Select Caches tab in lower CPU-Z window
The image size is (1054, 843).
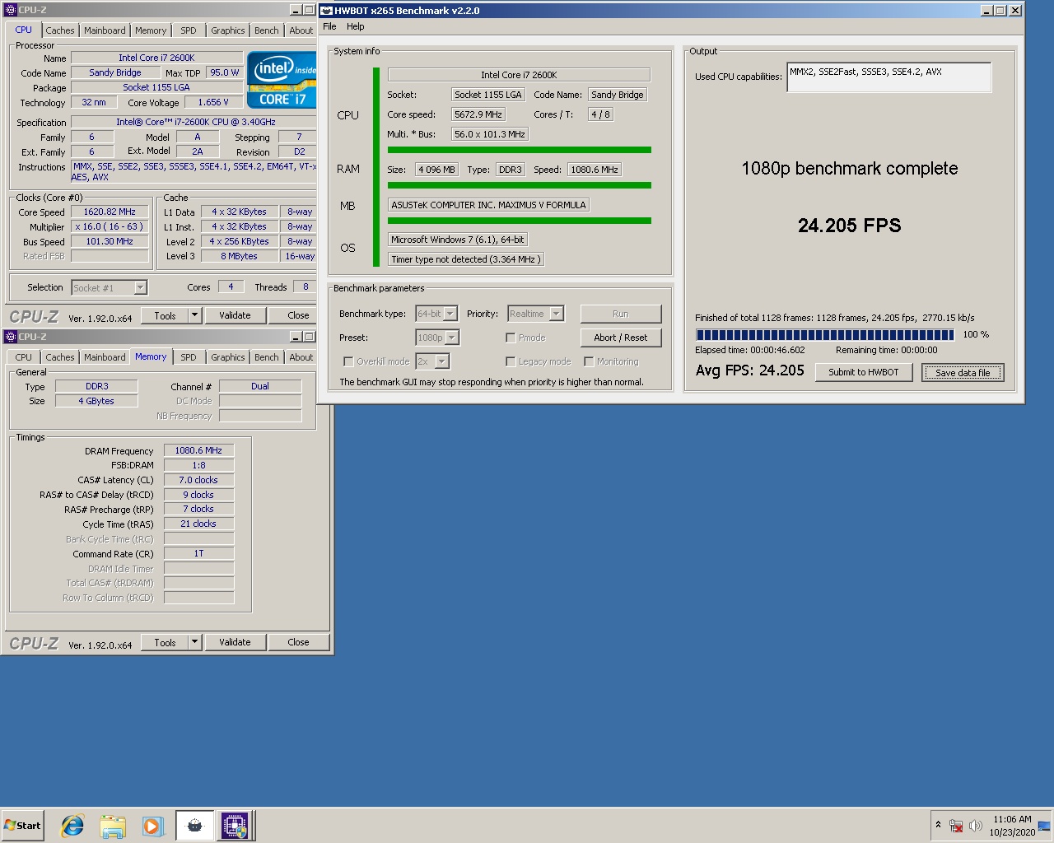[60, 357]
